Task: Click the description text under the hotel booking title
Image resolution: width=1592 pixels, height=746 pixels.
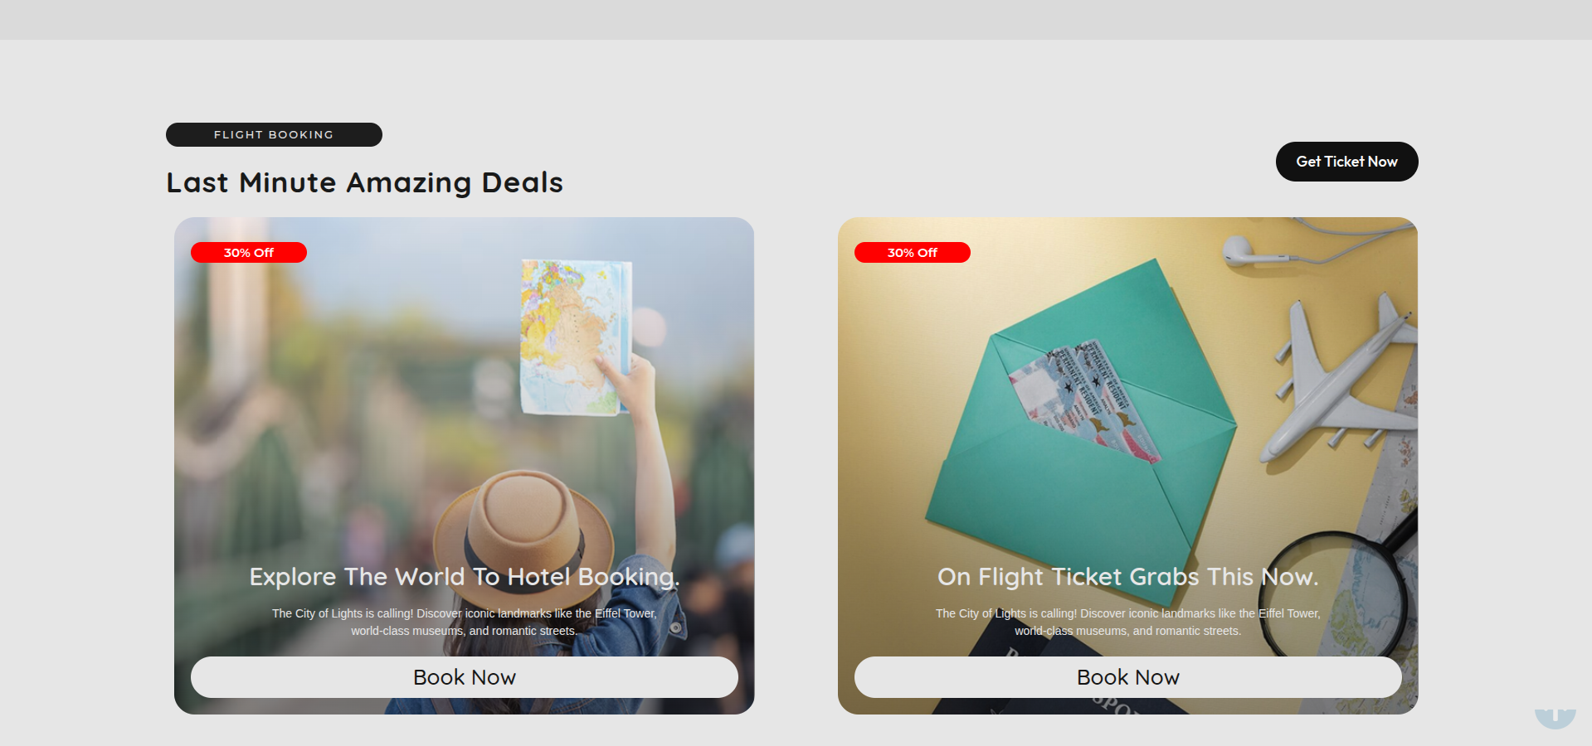Action: click(x=464, y=622)
